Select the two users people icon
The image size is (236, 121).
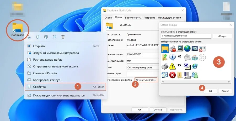195,75
